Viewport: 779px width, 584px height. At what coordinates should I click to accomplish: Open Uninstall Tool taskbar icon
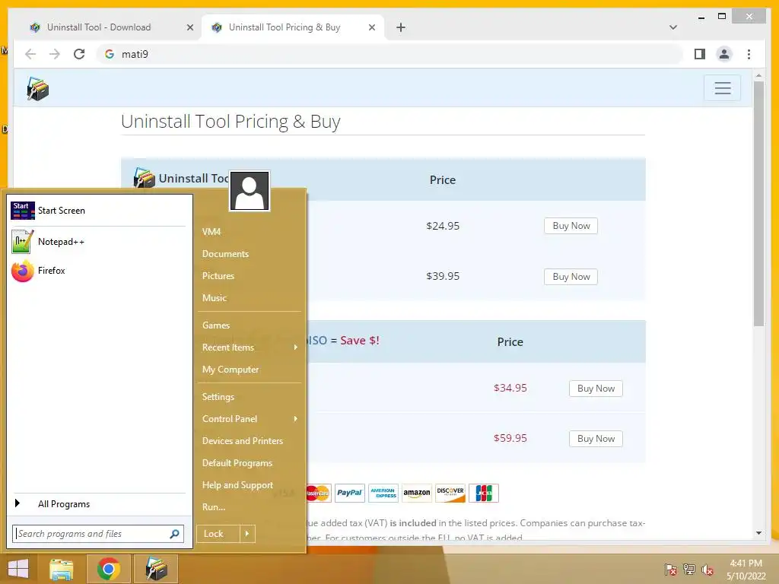[x=155, y=569]
